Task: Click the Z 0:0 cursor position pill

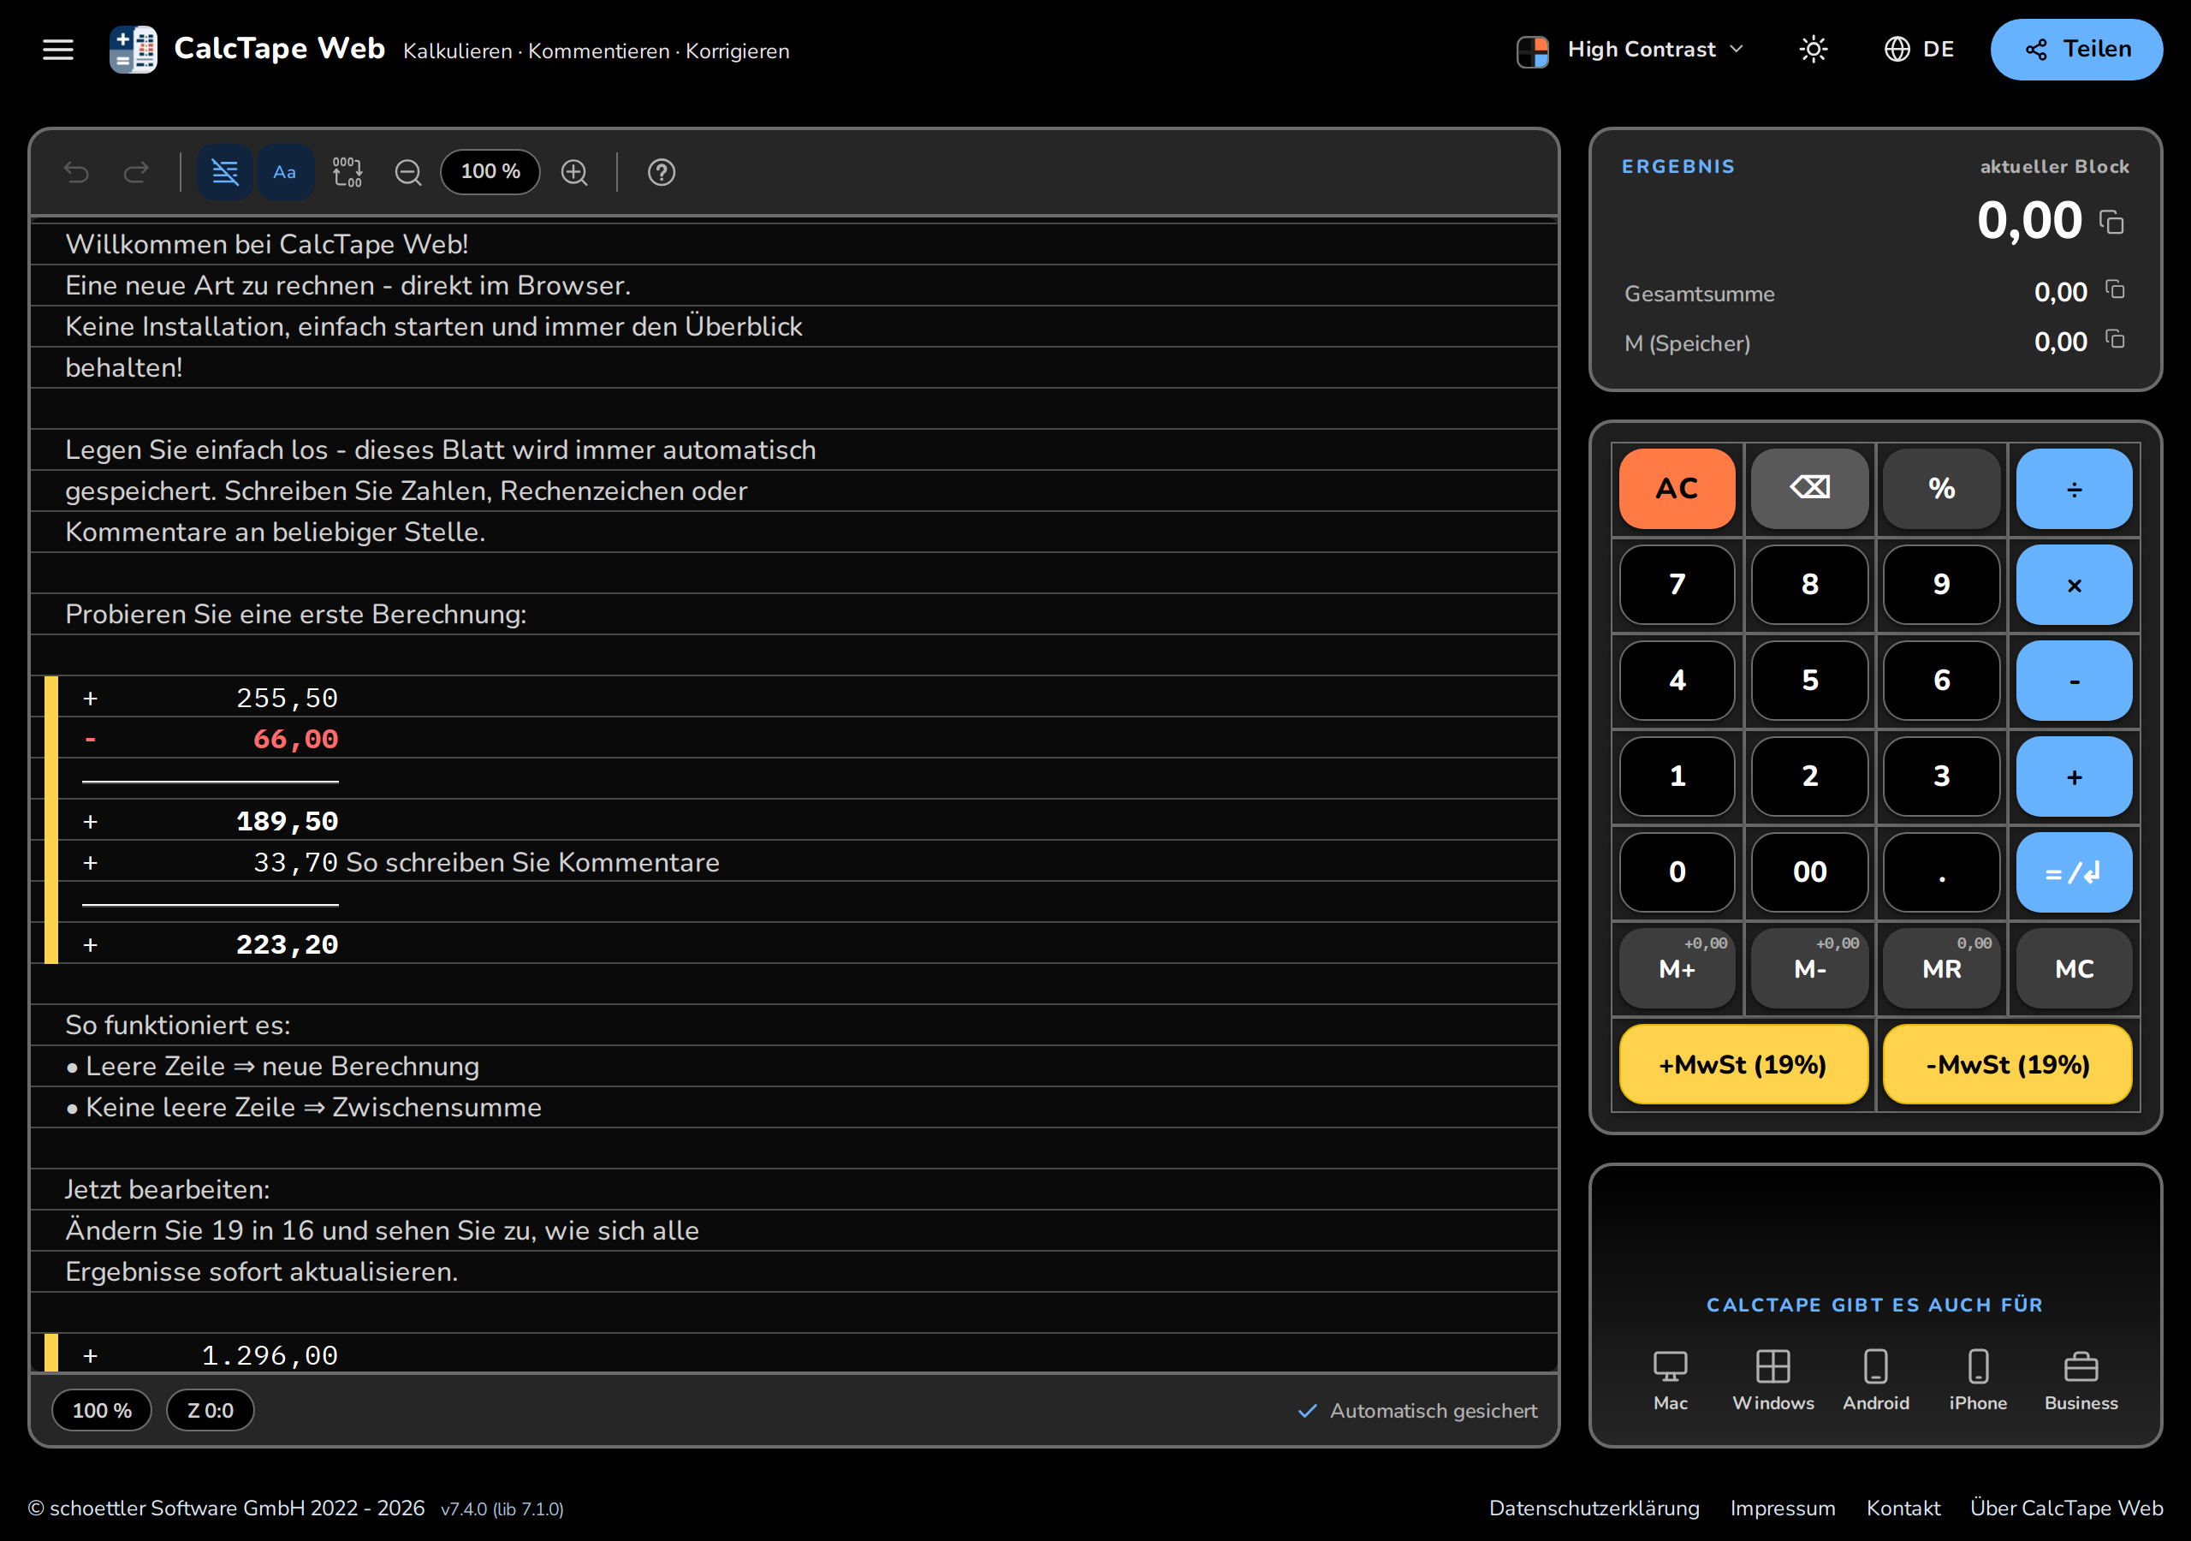Action: [210, 1410]
